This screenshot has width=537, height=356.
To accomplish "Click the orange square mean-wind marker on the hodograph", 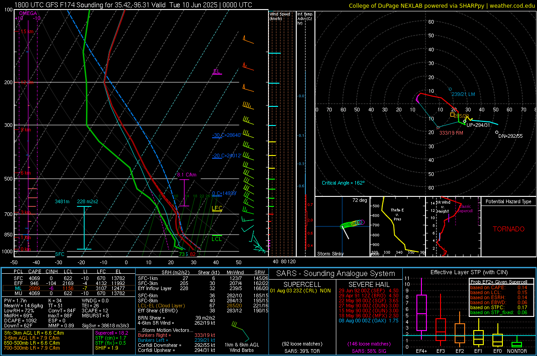I will click(452, 115).
